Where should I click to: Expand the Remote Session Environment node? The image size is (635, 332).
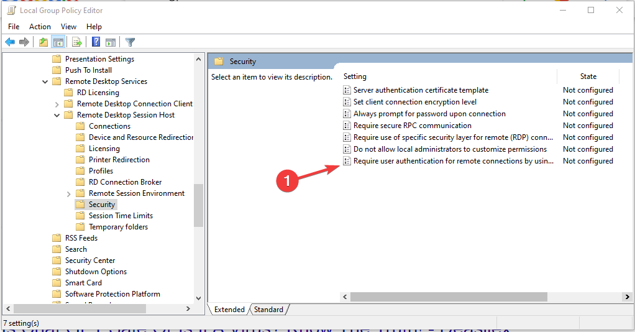point(68,194)
